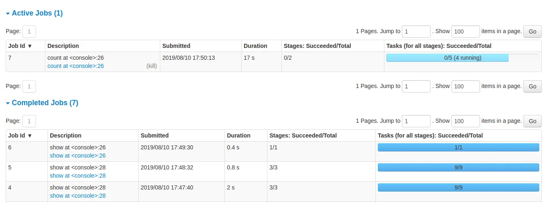
Task: Click Go button in Completed Jobs pagination
Action: (532, 121)
